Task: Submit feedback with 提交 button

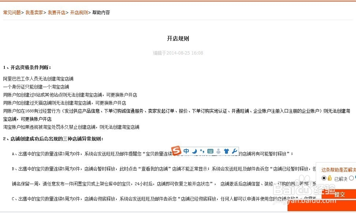Action: pyautogui.click(x=339, y=195)
